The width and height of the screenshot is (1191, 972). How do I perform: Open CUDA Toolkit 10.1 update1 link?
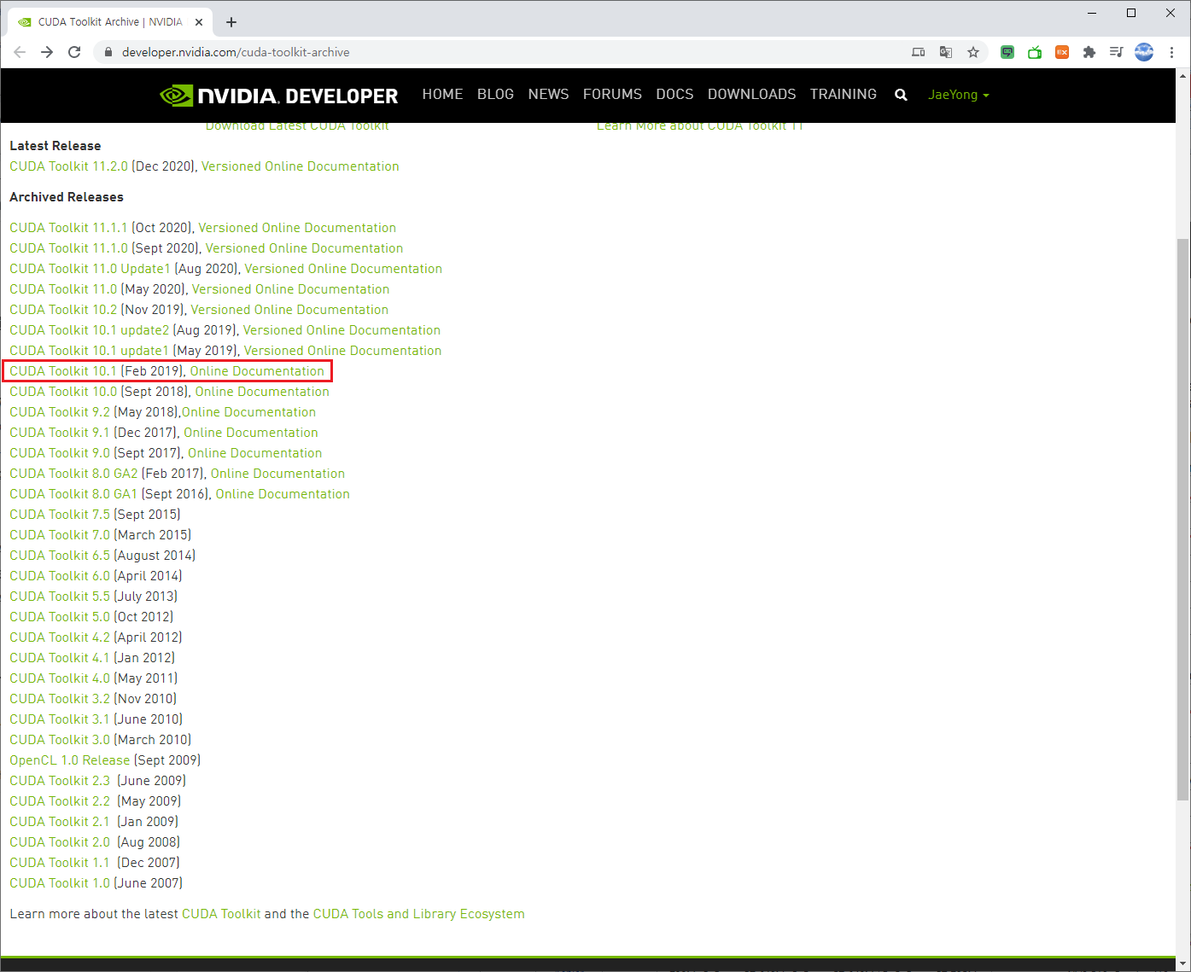point(89,351)
